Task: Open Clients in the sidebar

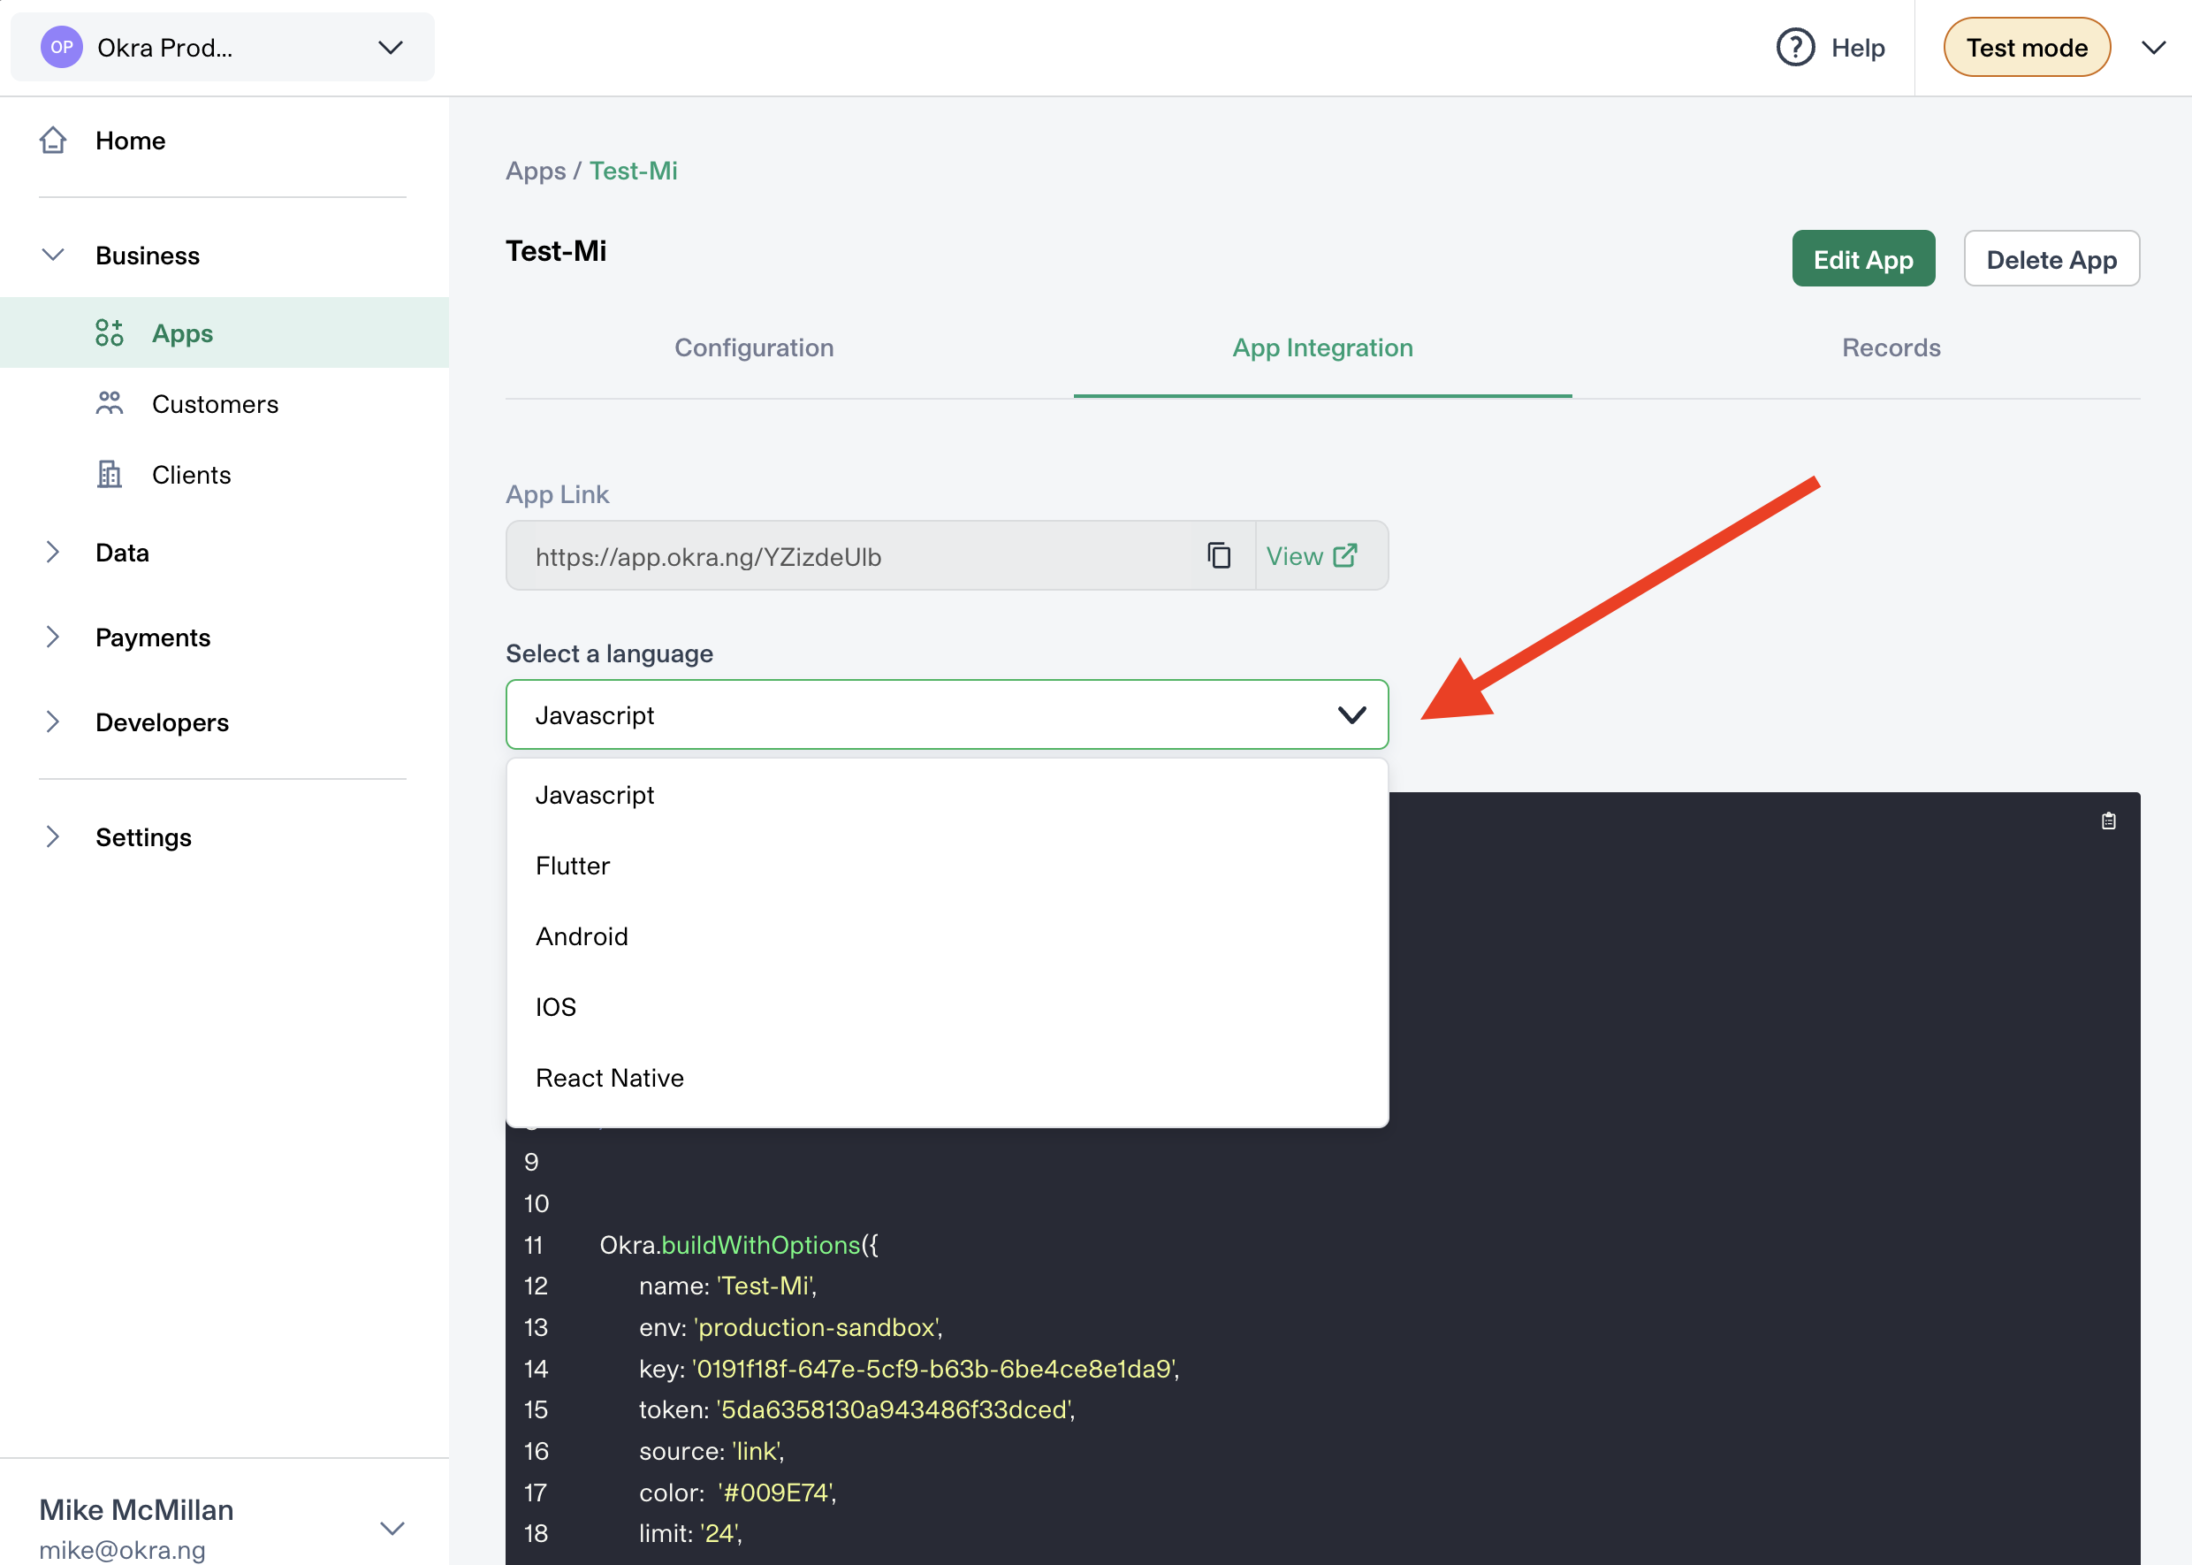Action: (x=191, y=474)
